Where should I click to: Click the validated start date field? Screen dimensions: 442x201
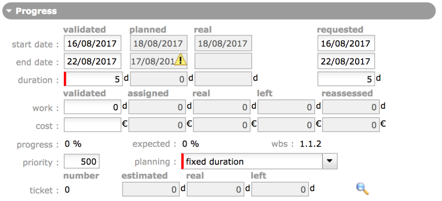coord(92,43)
